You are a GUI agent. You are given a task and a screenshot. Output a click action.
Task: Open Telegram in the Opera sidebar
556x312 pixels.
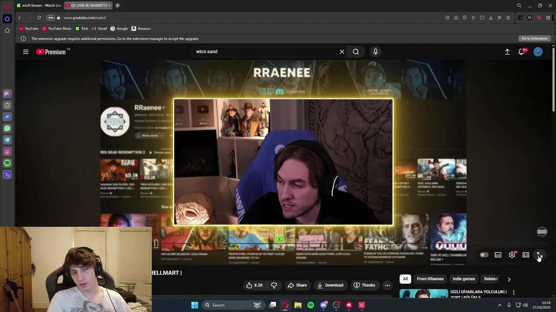coord(7,140)
